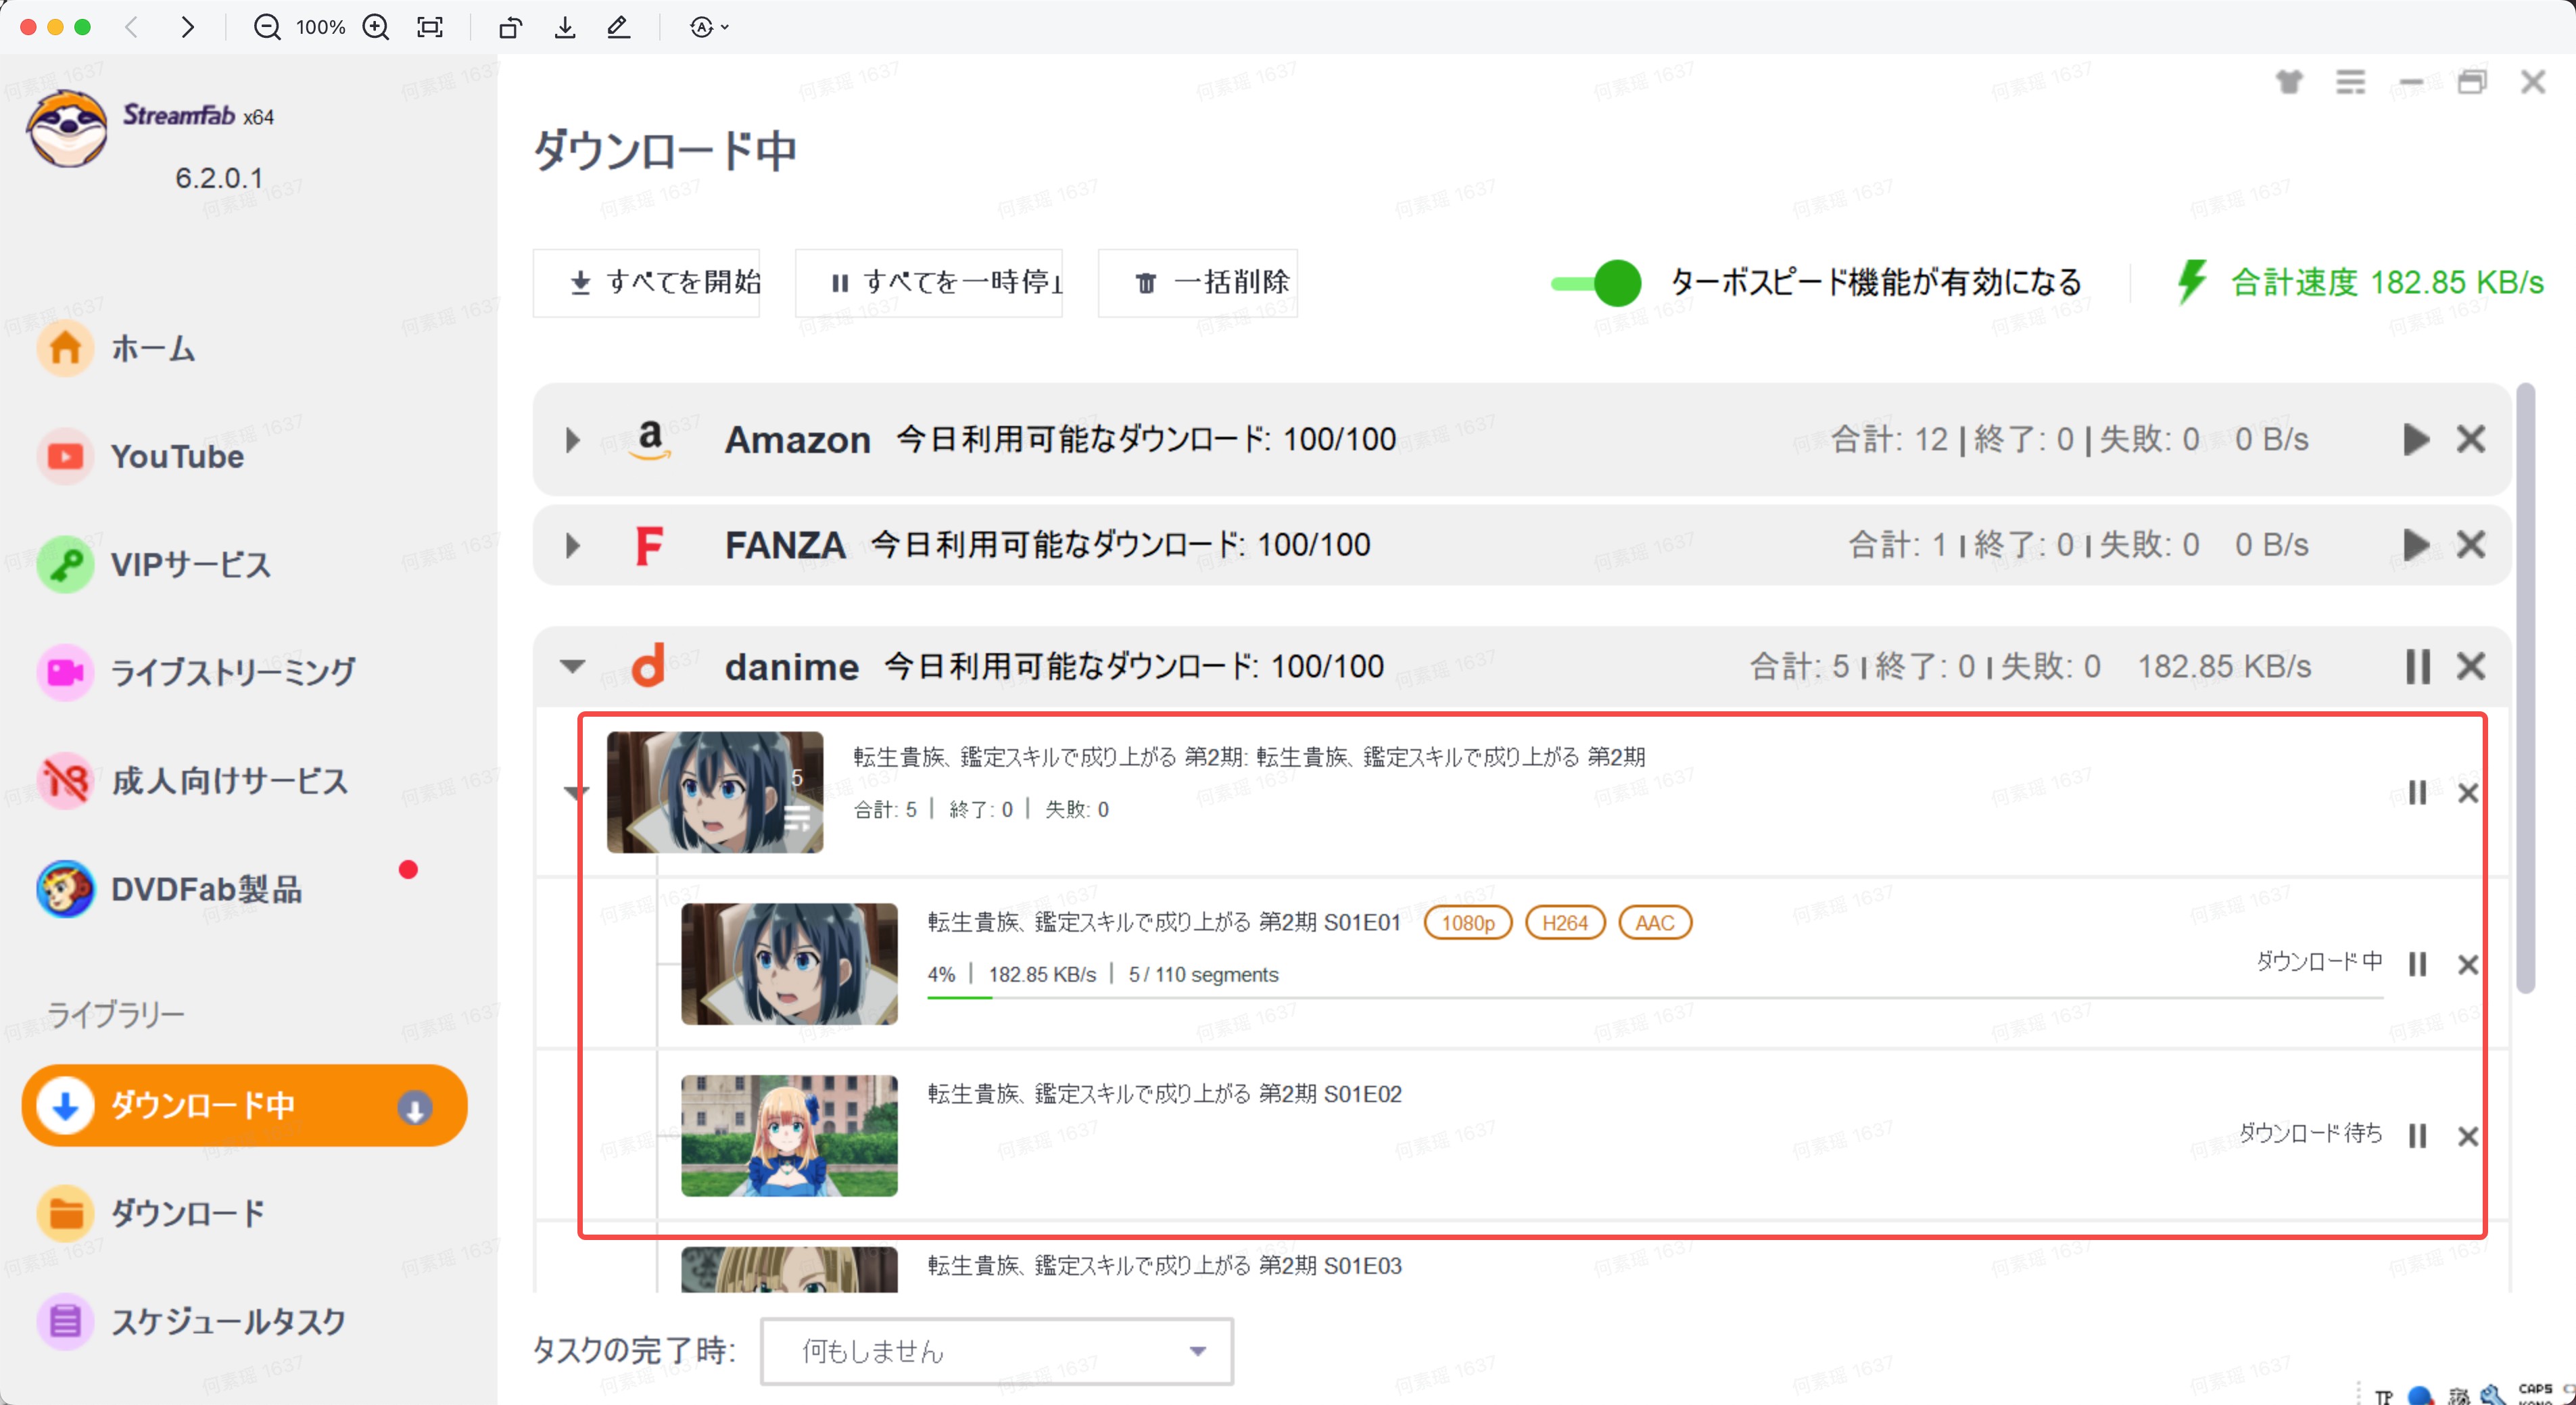
Task: Expand the FANZA download group
Action: click(572, 545)
